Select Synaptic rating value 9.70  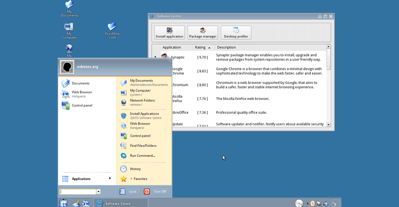(203, 57)
